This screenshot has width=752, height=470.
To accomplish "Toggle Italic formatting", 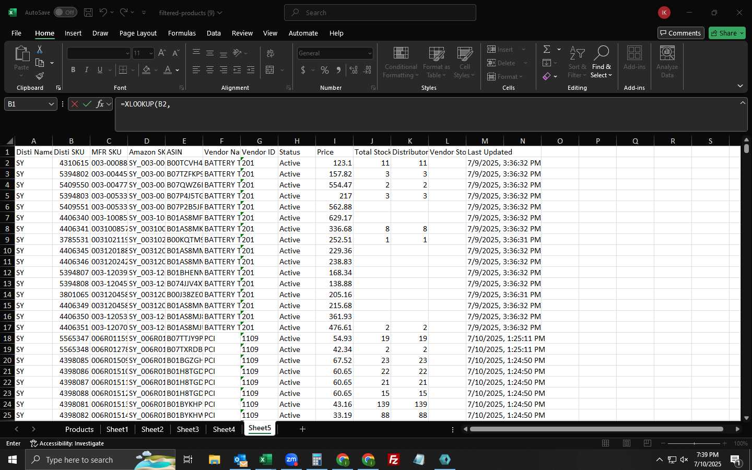I will pyautogui.click(x=87, y=70).
